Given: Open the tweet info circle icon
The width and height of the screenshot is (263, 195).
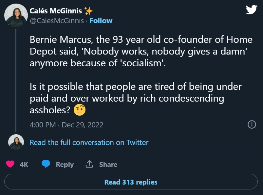Looking at the screenshot, I should (252, 124).
